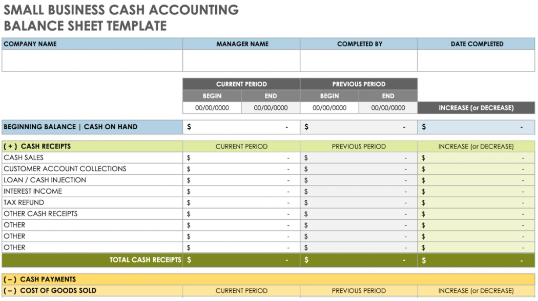Click TOTAL CASH RECEIPTS current period total cell

[x=241, y=260]
